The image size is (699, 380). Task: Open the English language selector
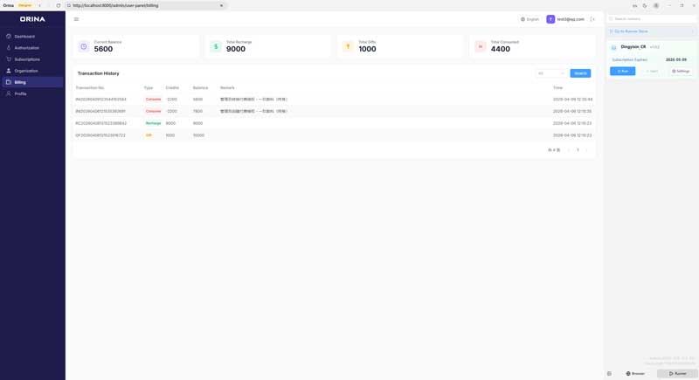click(x=529, y=19)
